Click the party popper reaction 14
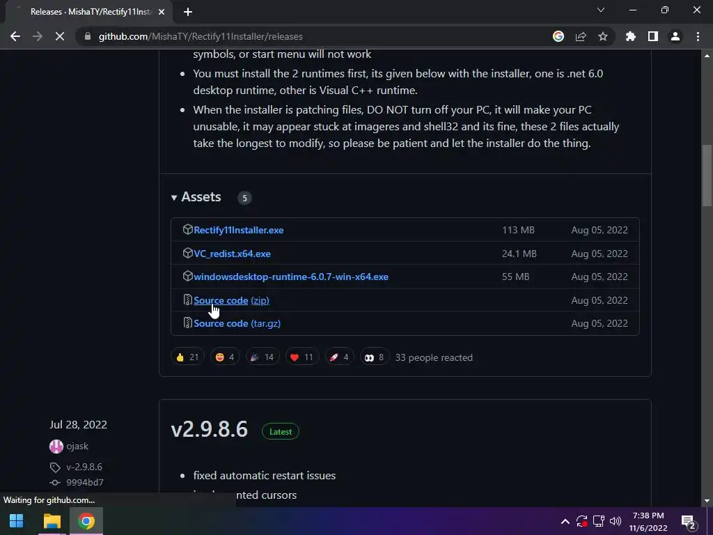This screenshot has height=535, width=713. (263, 357)
